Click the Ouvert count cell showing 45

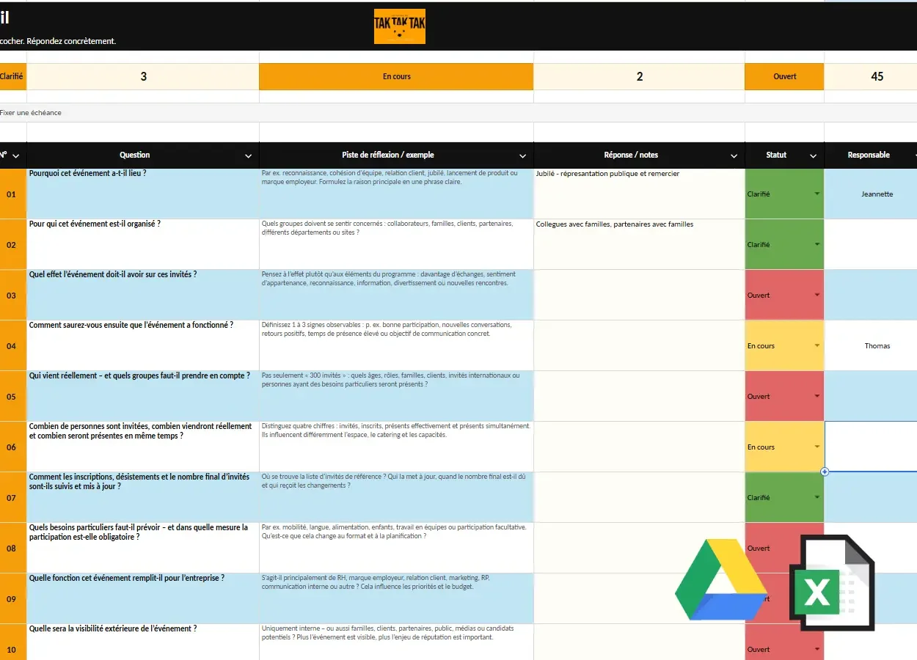click(x=871, y=76)
